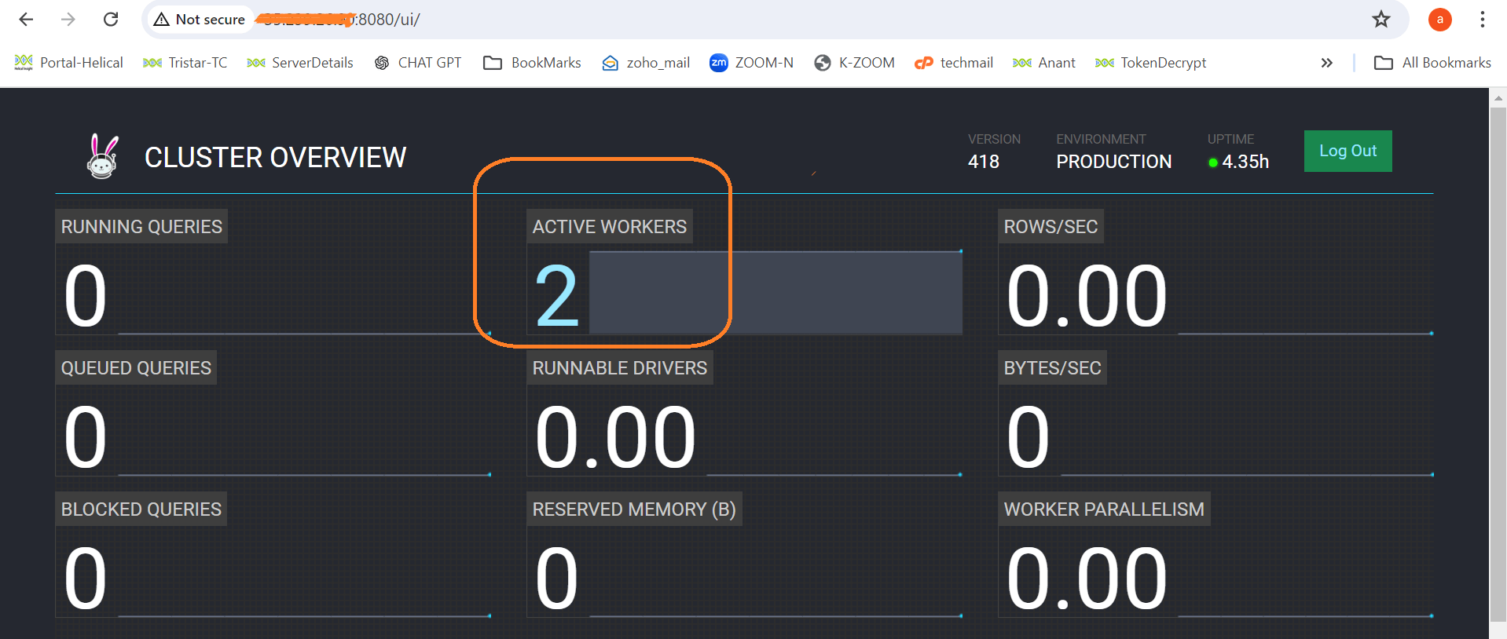Click the running queries value 0
Screen dimensions: 1507x639
tap(85, 297)
